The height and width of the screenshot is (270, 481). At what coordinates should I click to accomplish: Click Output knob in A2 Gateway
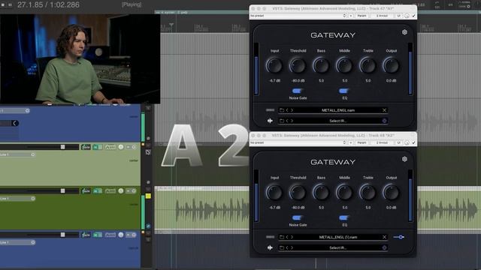point(391,193)
